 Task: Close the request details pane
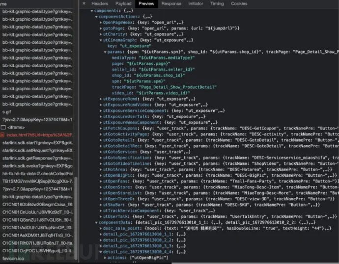click(x=84, y=3)
